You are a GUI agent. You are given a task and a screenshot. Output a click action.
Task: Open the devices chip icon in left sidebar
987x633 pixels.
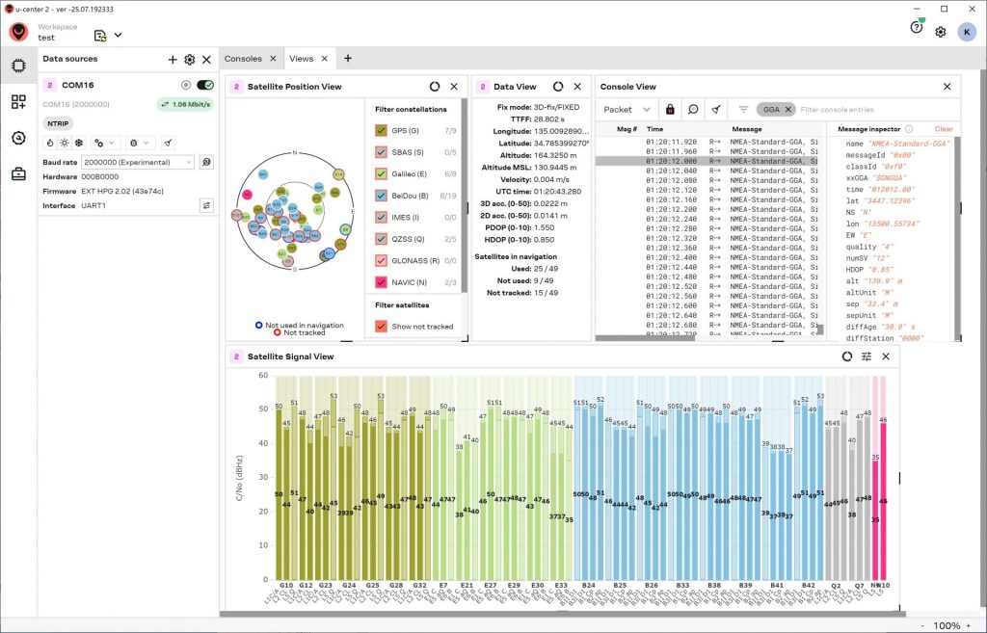tap(18, 66)
